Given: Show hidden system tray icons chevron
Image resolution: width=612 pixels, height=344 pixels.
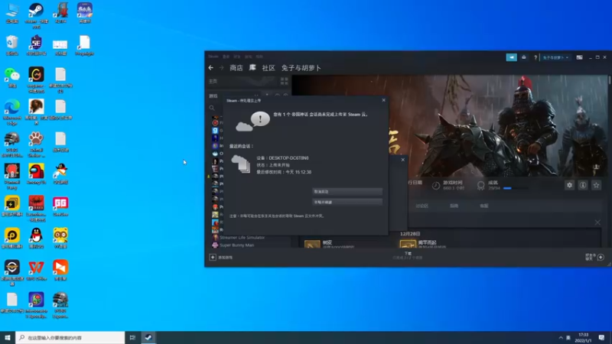Looking at the screenshot, I should point(561,338).
